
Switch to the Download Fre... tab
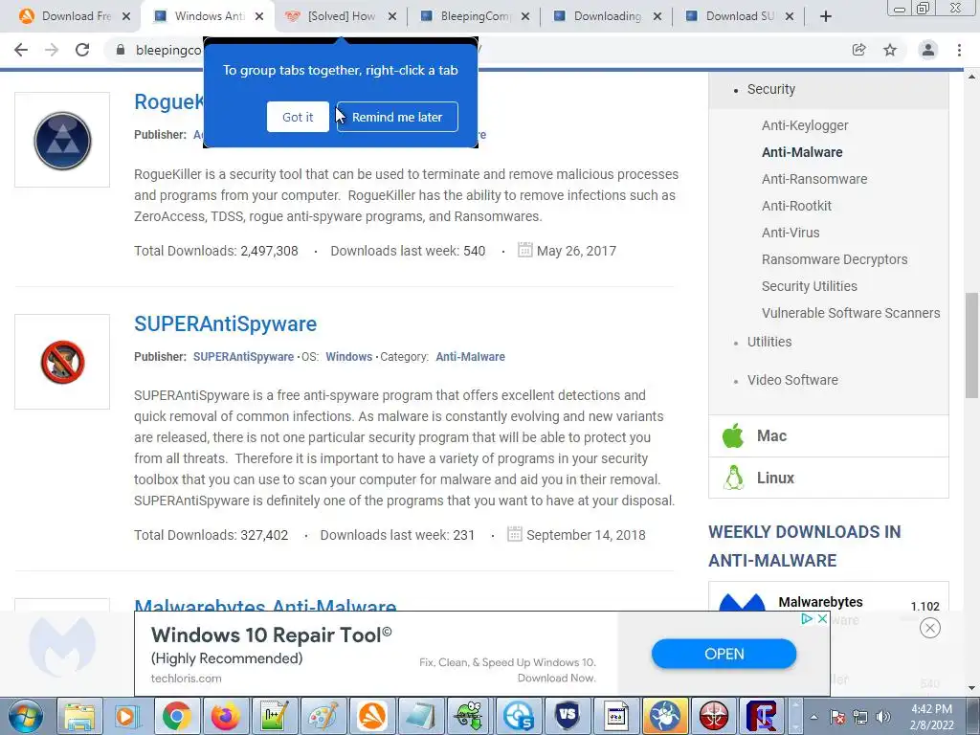pos(77,16)
